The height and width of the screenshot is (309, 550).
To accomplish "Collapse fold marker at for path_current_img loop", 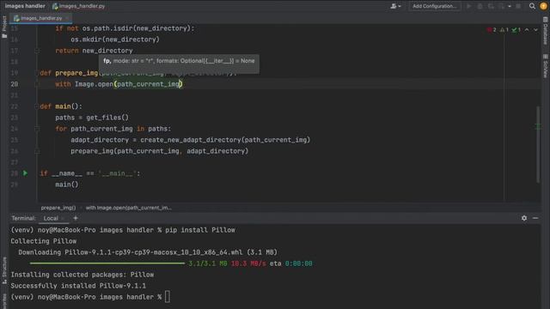I will pyautogui.click(x=37, y=129).
